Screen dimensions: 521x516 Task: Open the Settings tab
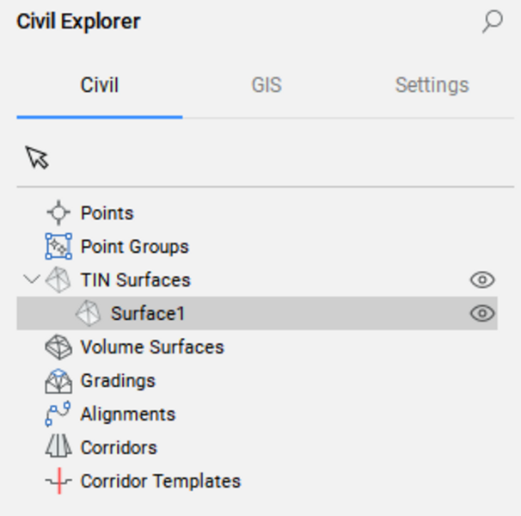pos(432,85)
